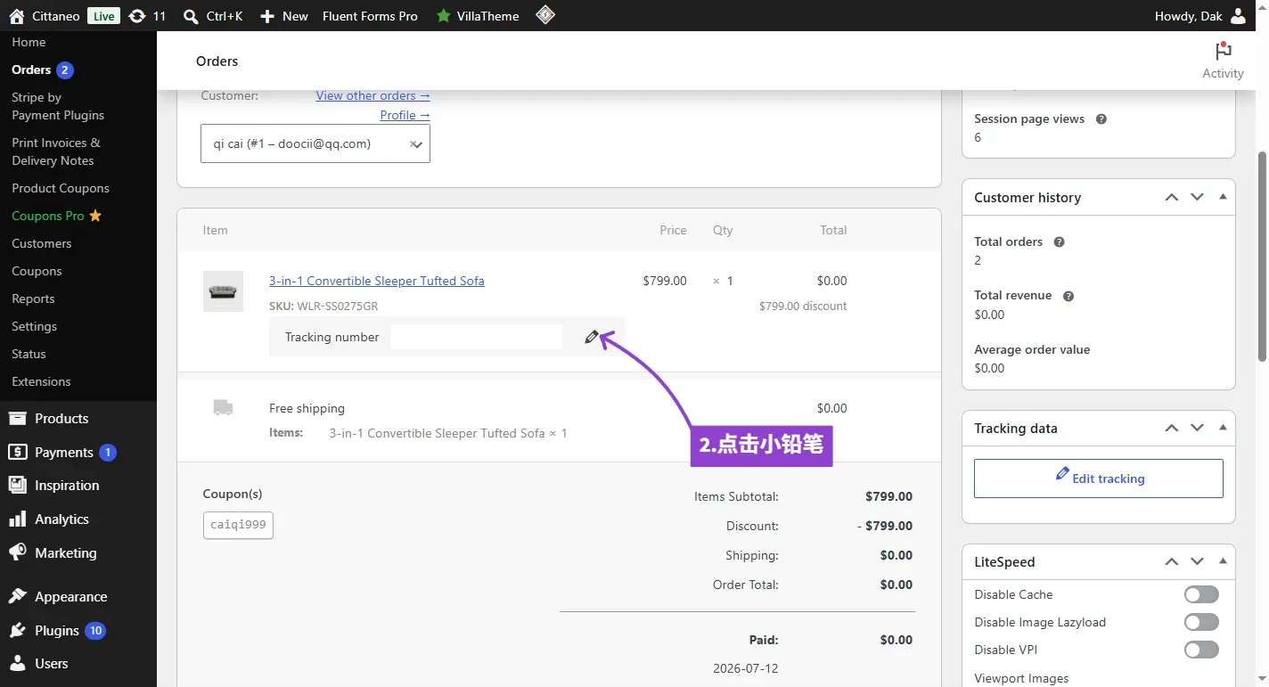Open the 3-in-1 Convertible Sleeper Tufted Sofa link
1269x687 pixels.
point(377,281)
